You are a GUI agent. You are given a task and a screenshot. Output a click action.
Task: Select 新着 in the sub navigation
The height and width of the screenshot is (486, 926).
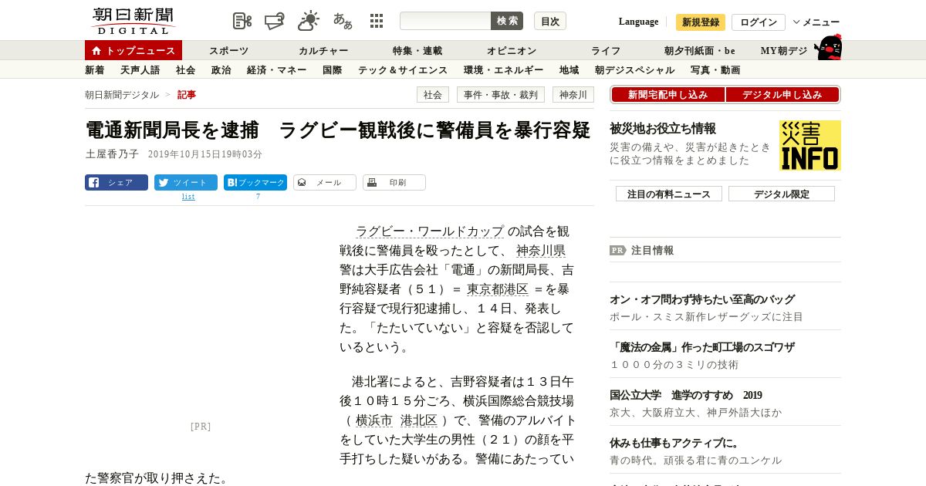[x=95, y=70]
